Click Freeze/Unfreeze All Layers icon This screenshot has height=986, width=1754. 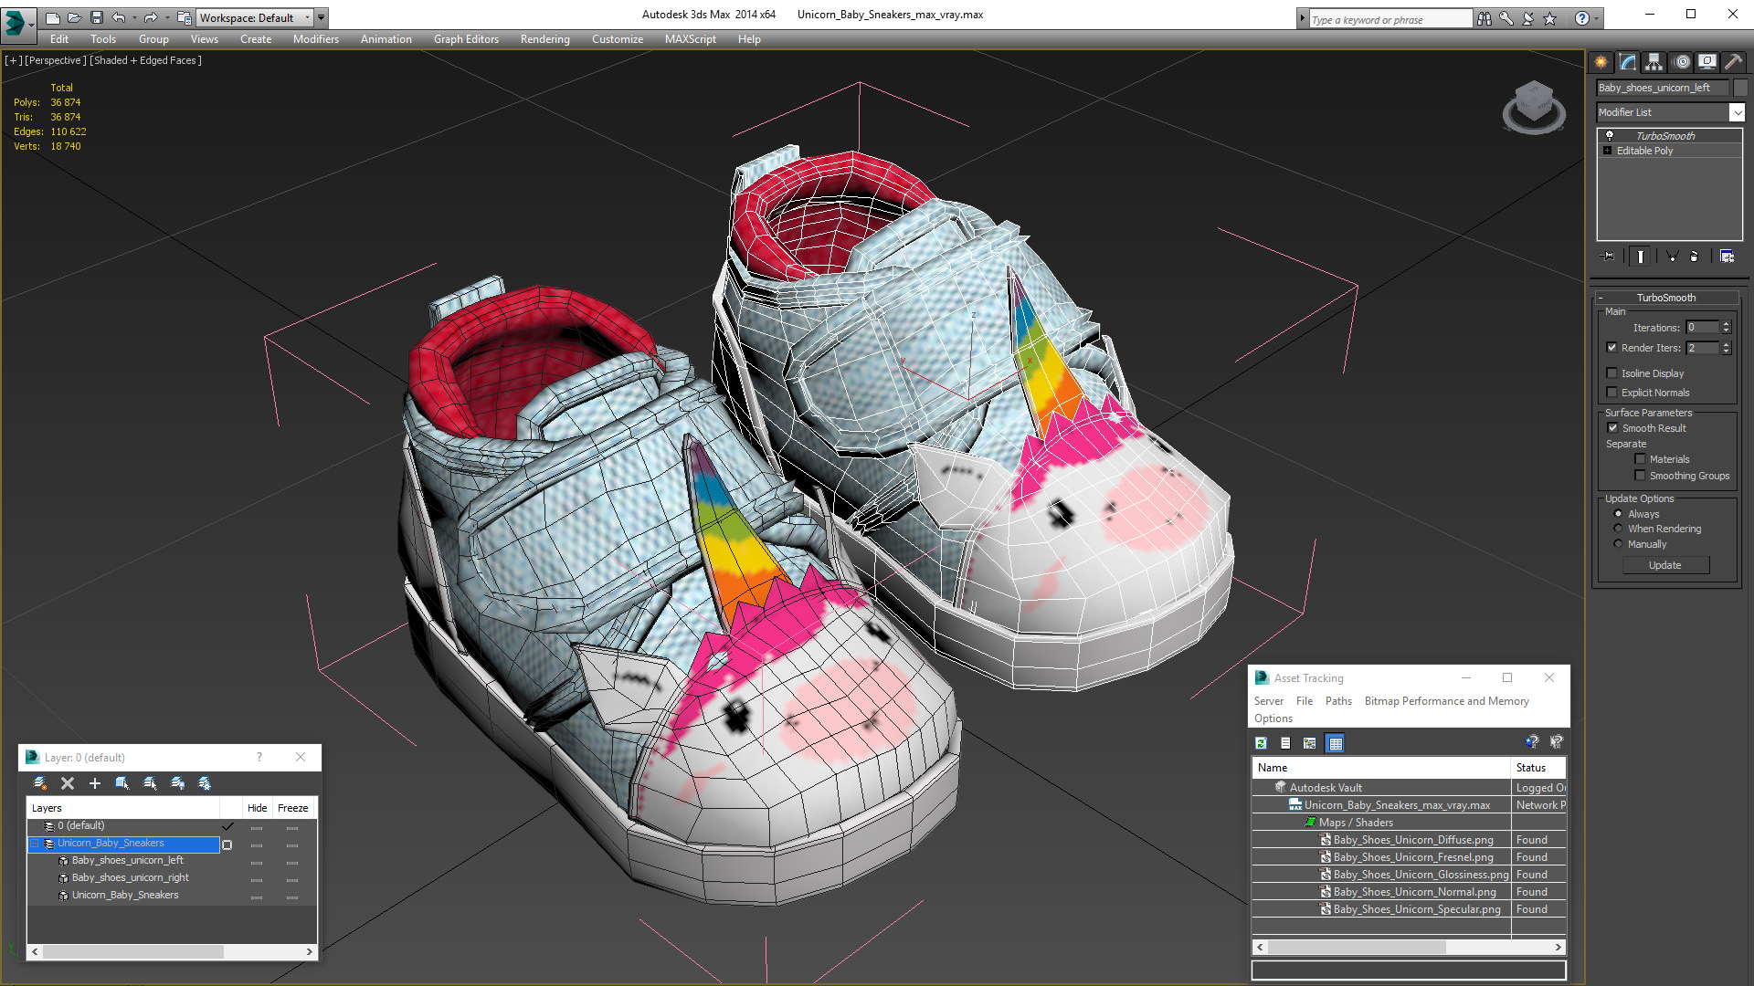(x=205, y=783)
